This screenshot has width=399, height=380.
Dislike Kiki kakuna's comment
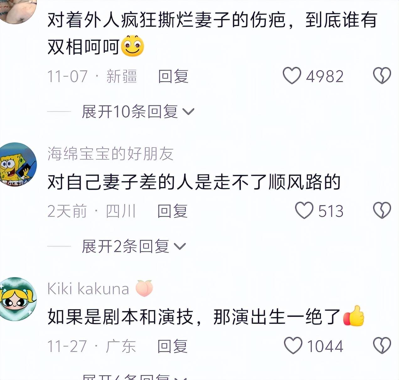pyautogui.click(x=382, y=346)
